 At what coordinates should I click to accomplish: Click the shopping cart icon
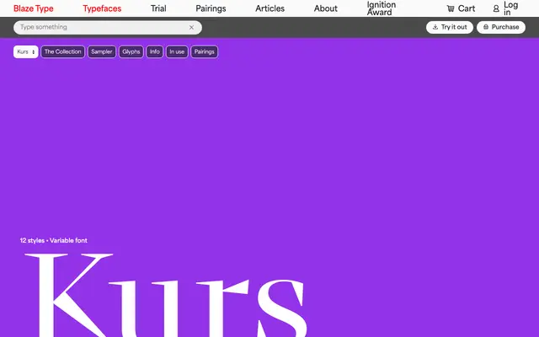click(451, 8)
